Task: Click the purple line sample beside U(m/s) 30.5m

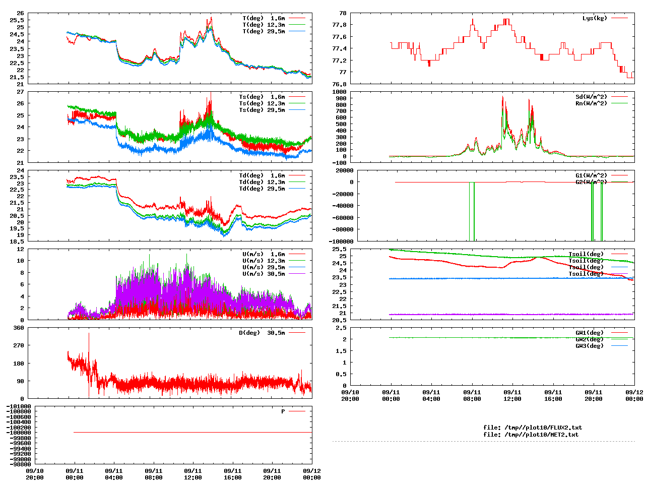Action: coord(297,274)
